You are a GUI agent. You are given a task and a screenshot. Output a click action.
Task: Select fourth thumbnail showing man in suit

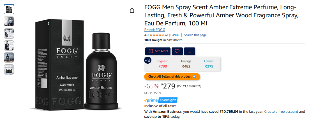(x=9, y=45)
